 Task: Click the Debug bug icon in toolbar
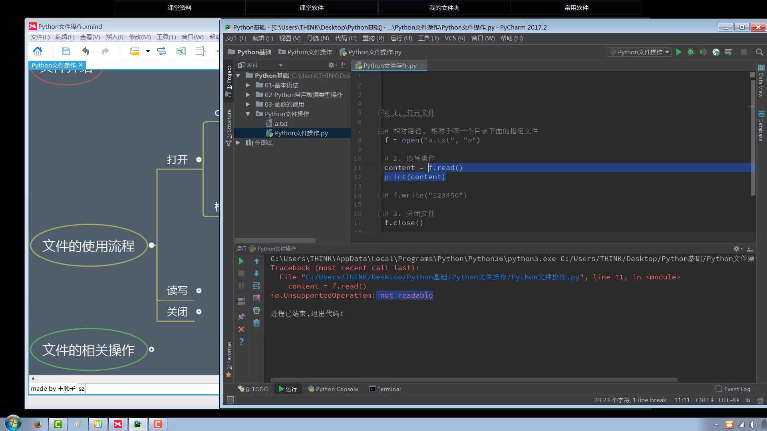click(691, 52)
